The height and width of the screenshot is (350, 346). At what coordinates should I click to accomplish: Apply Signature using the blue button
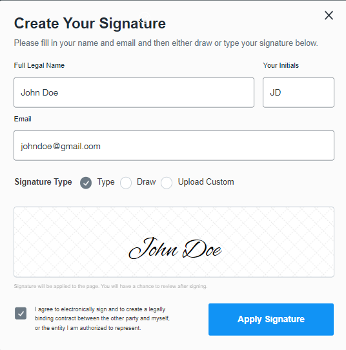271,319
